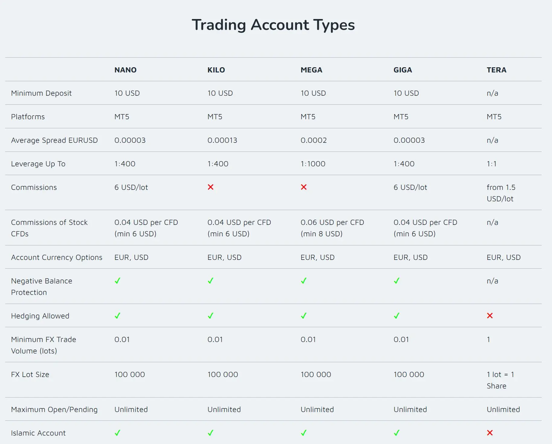Click the Leverage Up To label

coord(38,164)
